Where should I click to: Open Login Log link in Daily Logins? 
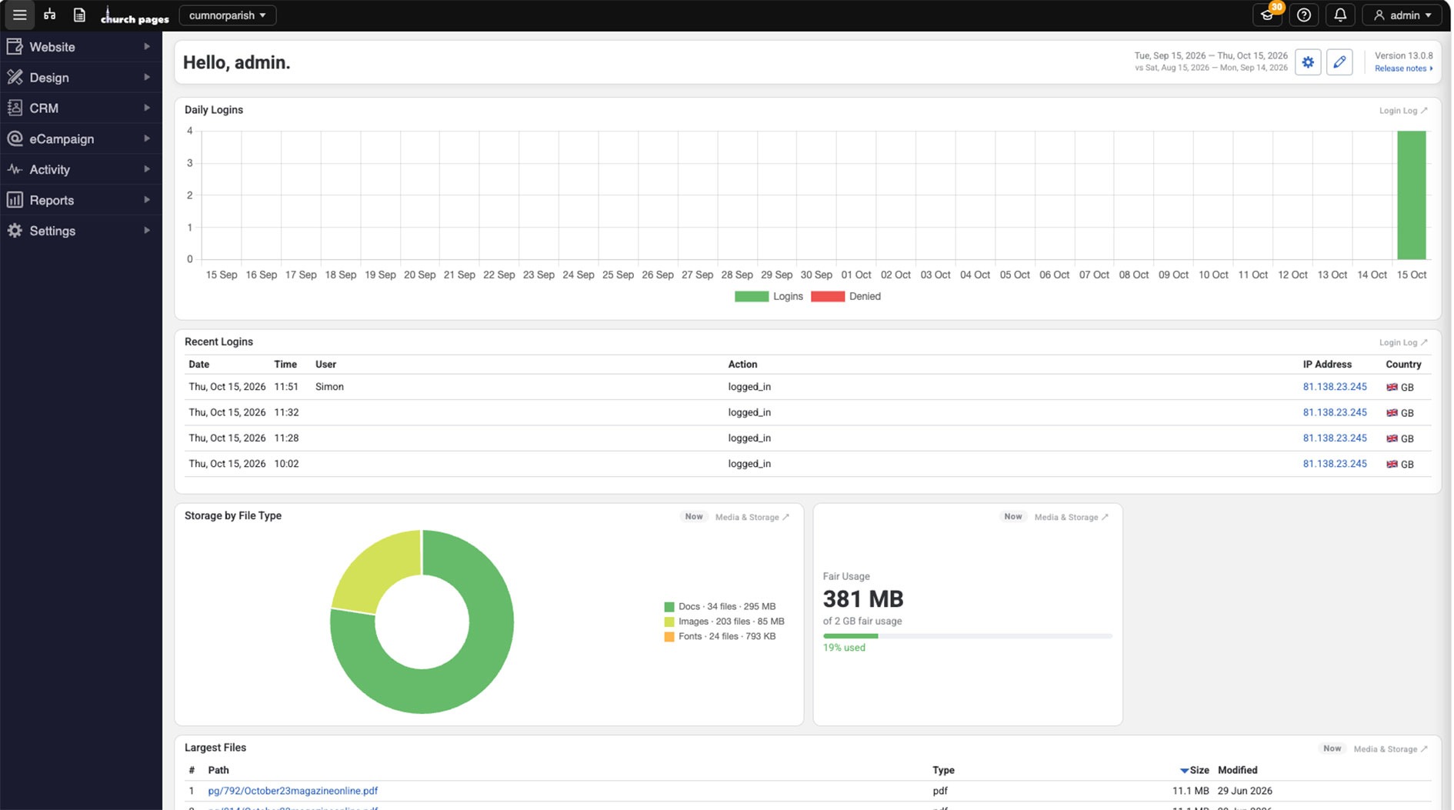point(1402,111)
